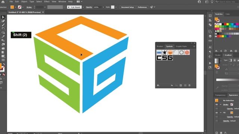Screen dimensions: 239x134
Task: Open the Symbol Libraries menu icon
Action: coord(158,85)
